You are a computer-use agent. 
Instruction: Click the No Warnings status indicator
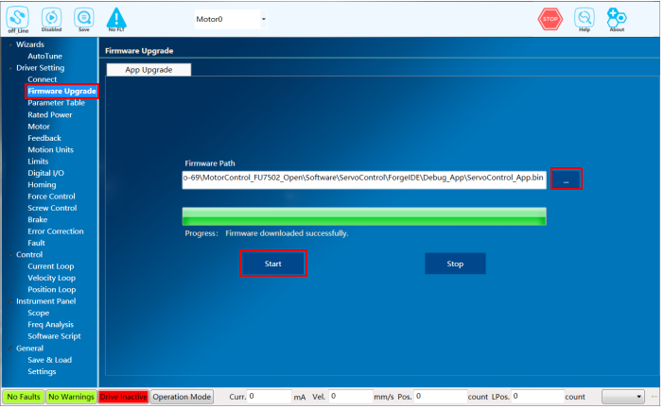[x=71, y=397]
